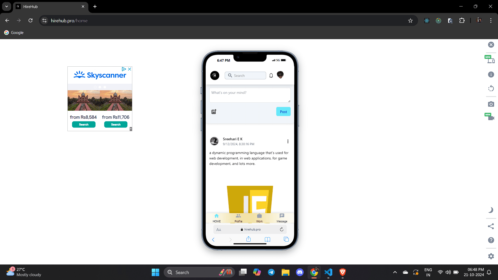The width and height of the screenshot is (498, 280).
Task: Open File Explorer from taskbar
Action: point(286,272)
